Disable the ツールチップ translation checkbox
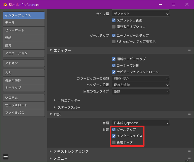Screen dimensions: 194x162 114,129
